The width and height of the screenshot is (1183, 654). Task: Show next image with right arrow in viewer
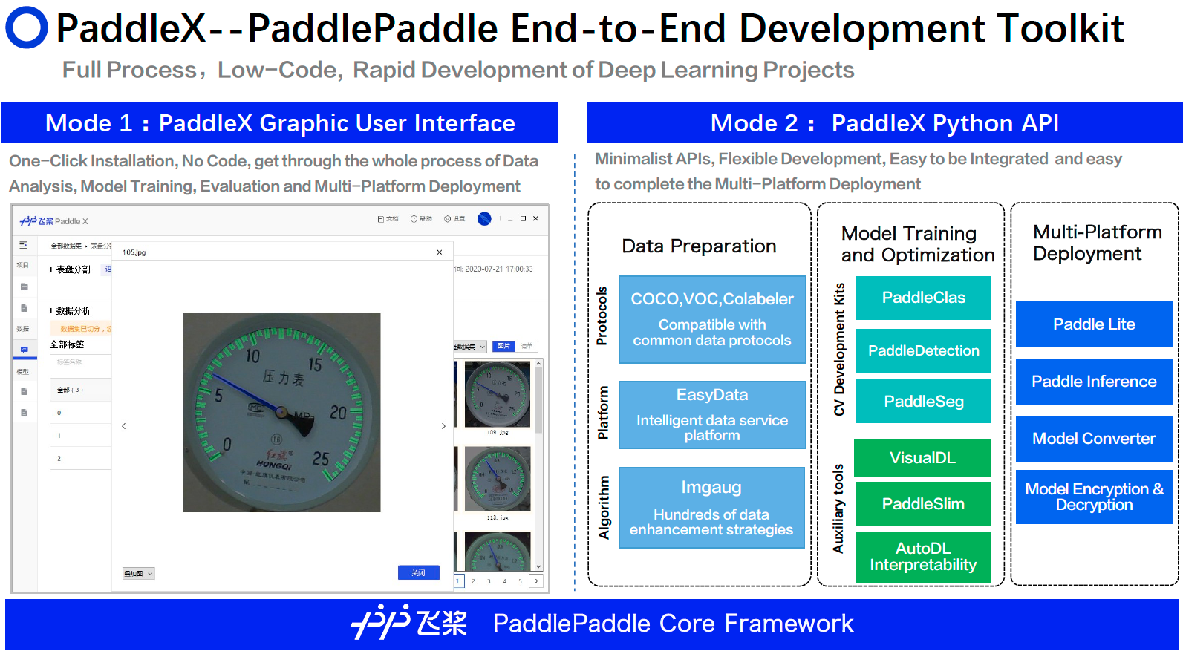point(443,426)
